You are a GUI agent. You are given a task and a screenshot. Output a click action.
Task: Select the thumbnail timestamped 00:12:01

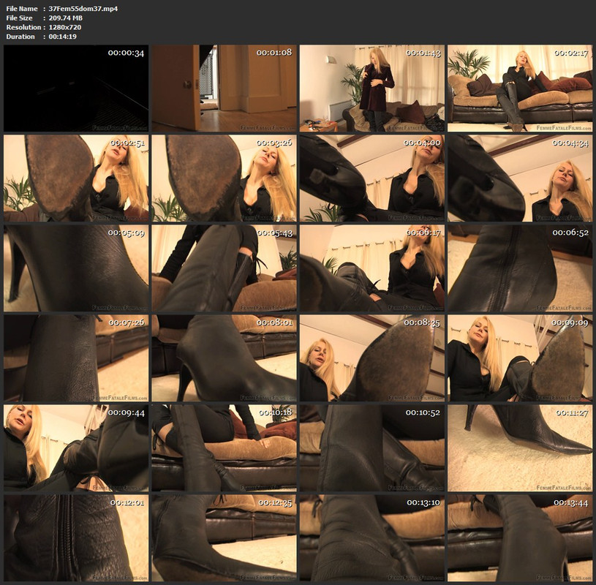point(76,538)
